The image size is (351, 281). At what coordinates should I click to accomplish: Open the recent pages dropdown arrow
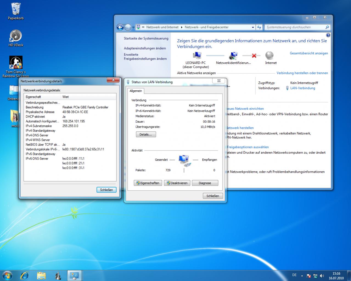[133, 27]
